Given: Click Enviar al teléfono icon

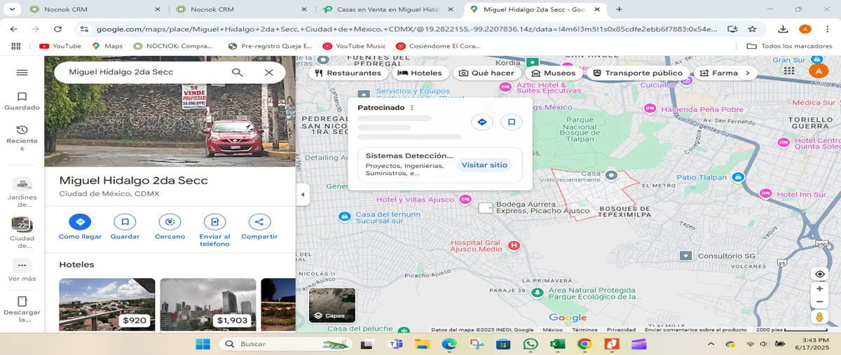Looking at the screenshot, I should point(214,222).
